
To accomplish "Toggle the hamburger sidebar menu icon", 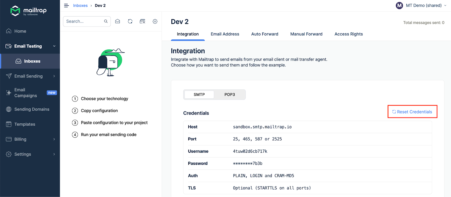I will pyautogui.click(x=67, y=6).
